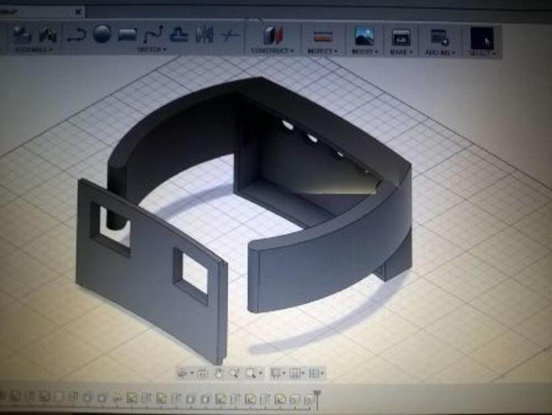Click the Joint icon in Assemble panel
Image resolution: width=552 pixels, height=415 pixels.
pos(48,34)
